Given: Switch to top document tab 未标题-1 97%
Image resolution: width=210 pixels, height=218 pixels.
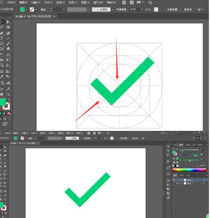Looking at the screenshot, I should tap(33, 16).
